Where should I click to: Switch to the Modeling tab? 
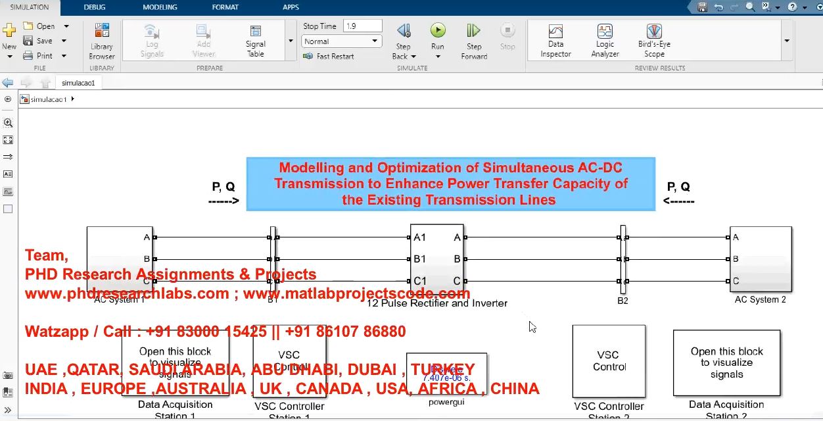(x=160, y=7)
